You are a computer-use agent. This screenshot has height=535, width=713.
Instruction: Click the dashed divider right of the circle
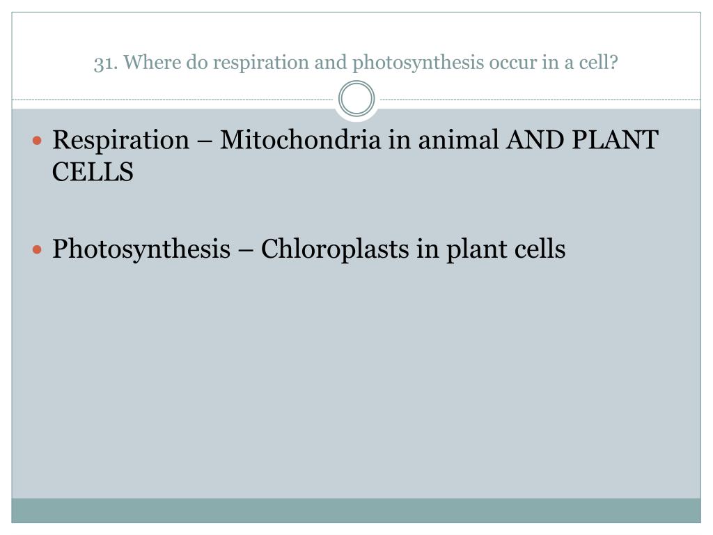[x=540, y=99]
